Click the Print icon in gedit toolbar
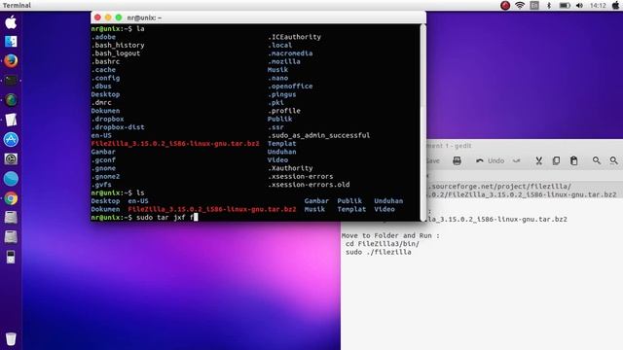 (457, 160)
